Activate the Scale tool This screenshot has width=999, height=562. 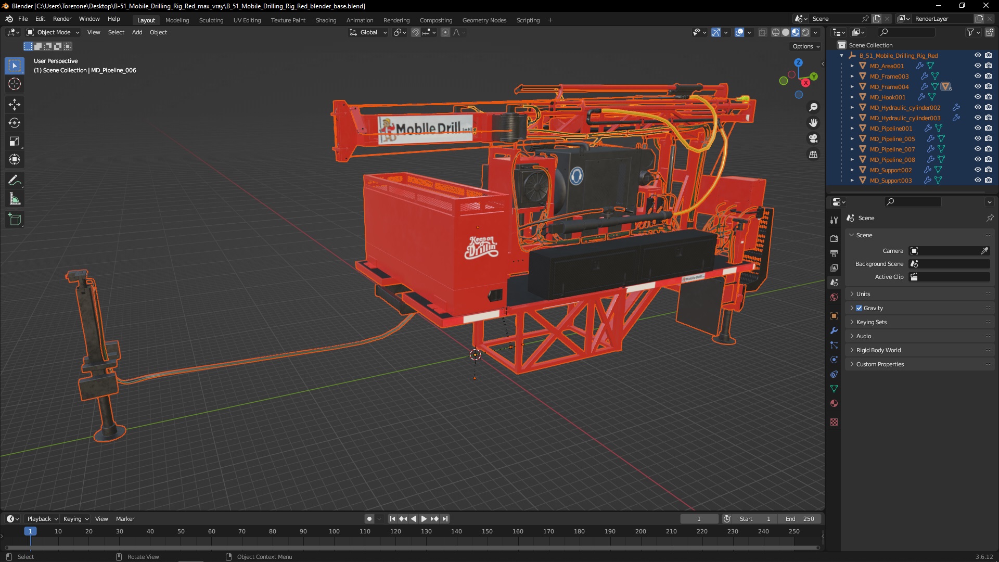(15, 141)
